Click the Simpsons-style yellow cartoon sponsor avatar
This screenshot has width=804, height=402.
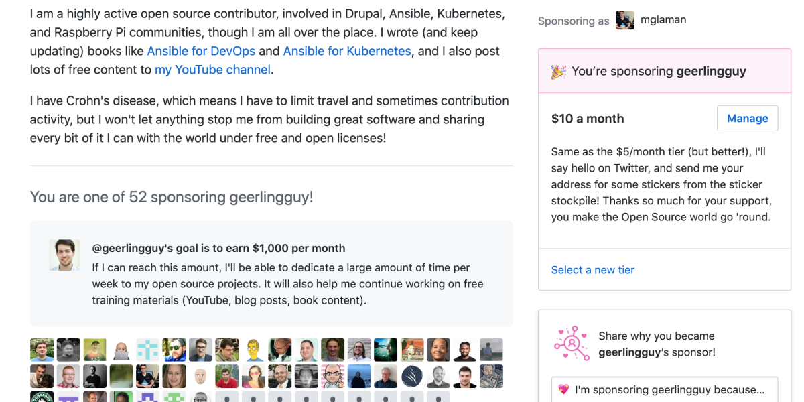pos(251,350)
